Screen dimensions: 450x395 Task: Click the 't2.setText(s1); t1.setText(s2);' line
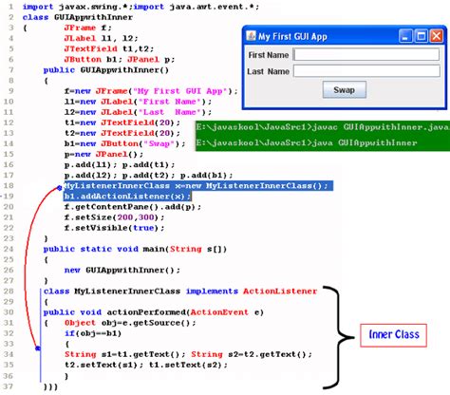146,365
